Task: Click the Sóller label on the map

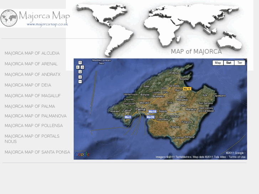Action: [146, 86]
